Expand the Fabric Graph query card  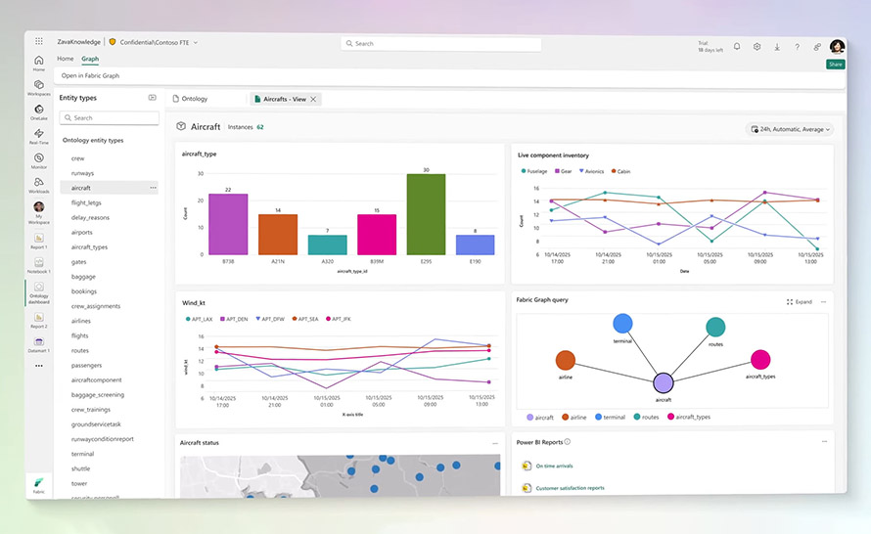click(800, 302)
